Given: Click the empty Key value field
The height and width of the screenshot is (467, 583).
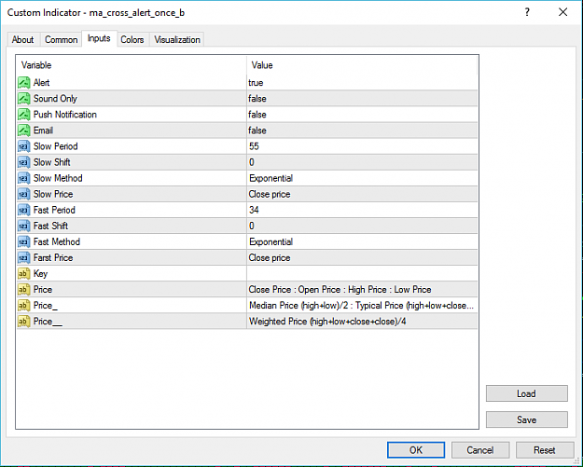Looking at the screenshot, I should (362, 274).
